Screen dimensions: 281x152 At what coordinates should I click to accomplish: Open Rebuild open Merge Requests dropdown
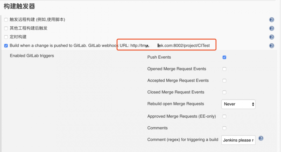tap(238, 104)
